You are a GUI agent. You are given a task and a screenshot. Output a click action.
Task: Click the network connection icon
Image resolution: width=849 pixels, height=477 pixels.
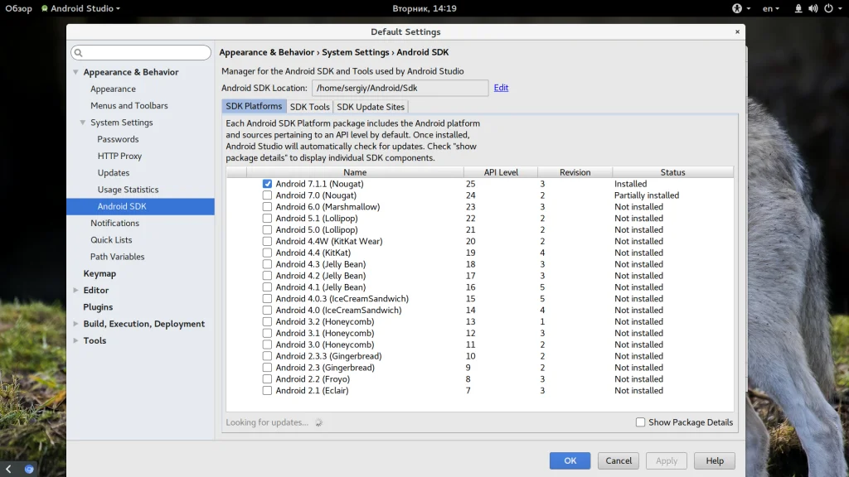pos(798,8)
